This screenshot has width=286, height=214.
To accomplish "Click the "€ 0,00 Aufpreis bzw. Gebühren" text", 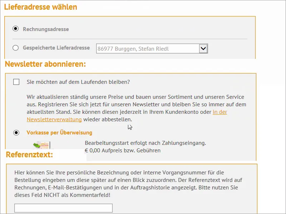I will [123, 151].
